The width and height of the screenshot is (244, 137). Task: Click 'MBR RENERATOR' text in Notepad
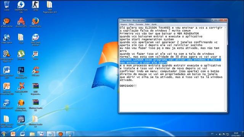tap(188, 33)
